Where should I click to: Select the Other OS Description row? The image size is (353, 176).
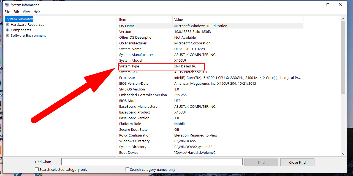click(x=211, y=38)
